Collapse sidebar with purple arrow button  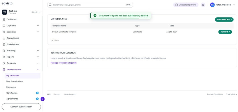coord(43,99)
